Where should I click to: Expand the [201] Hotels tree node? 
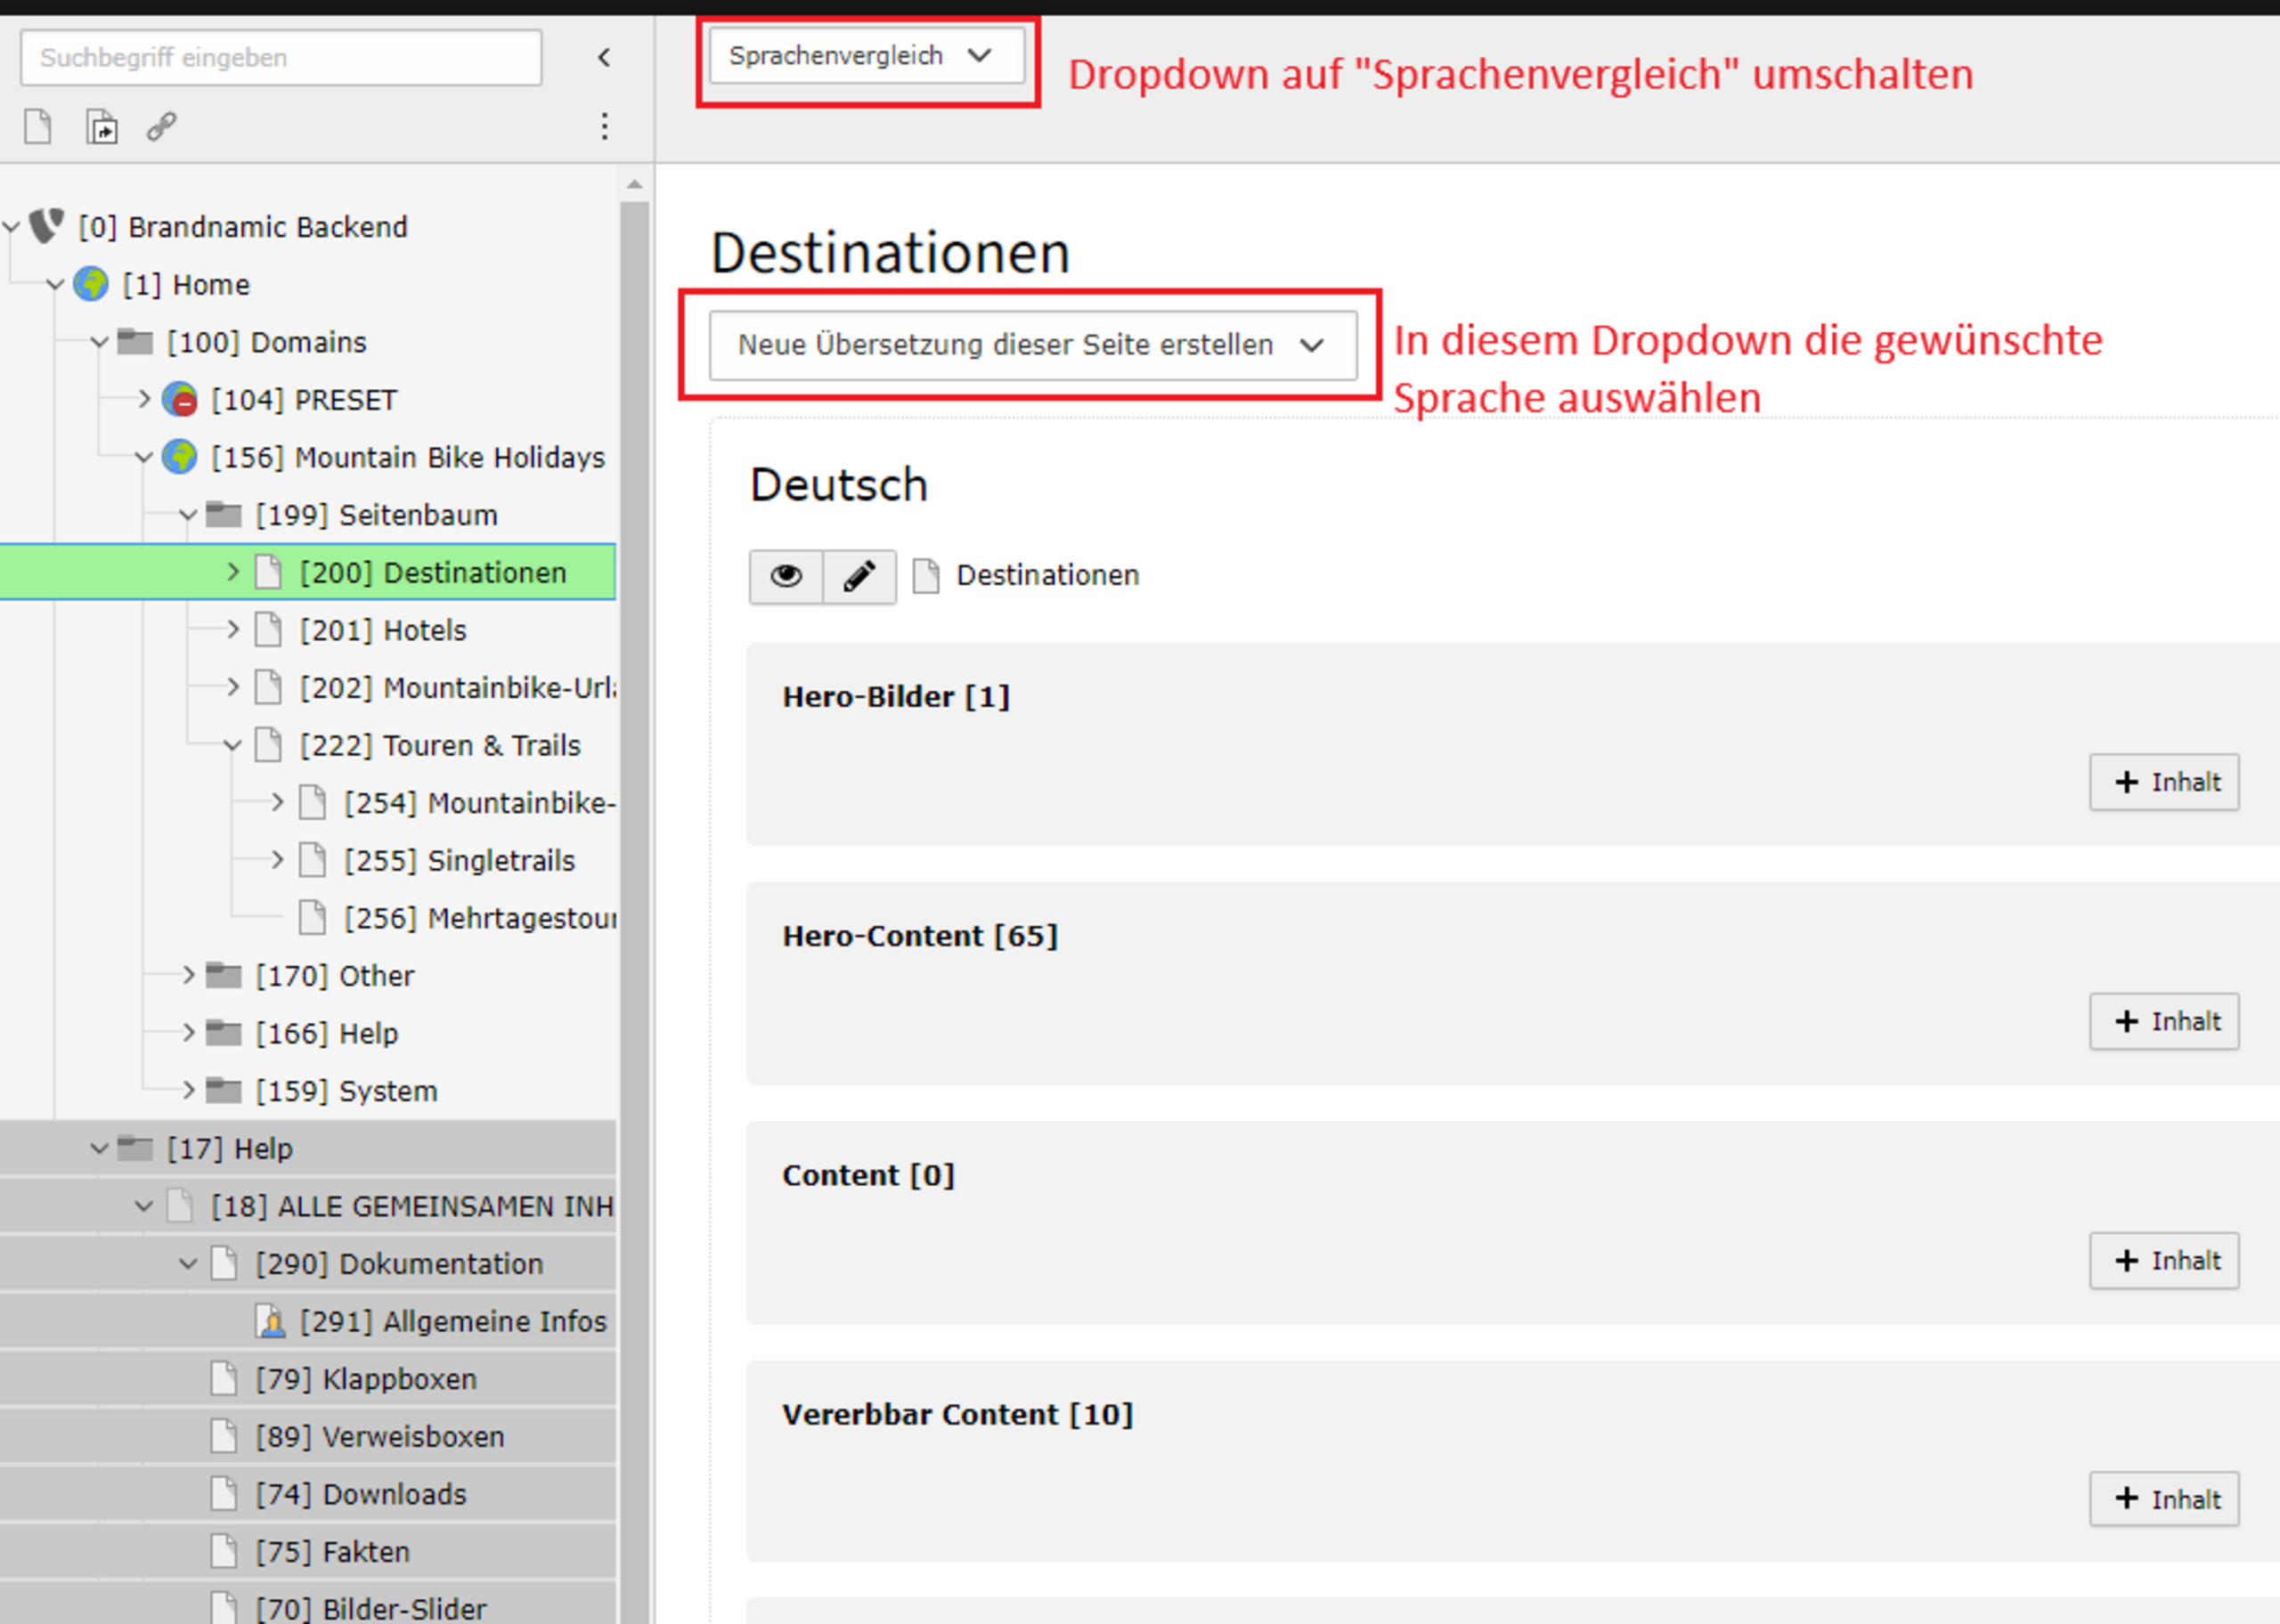233,630
